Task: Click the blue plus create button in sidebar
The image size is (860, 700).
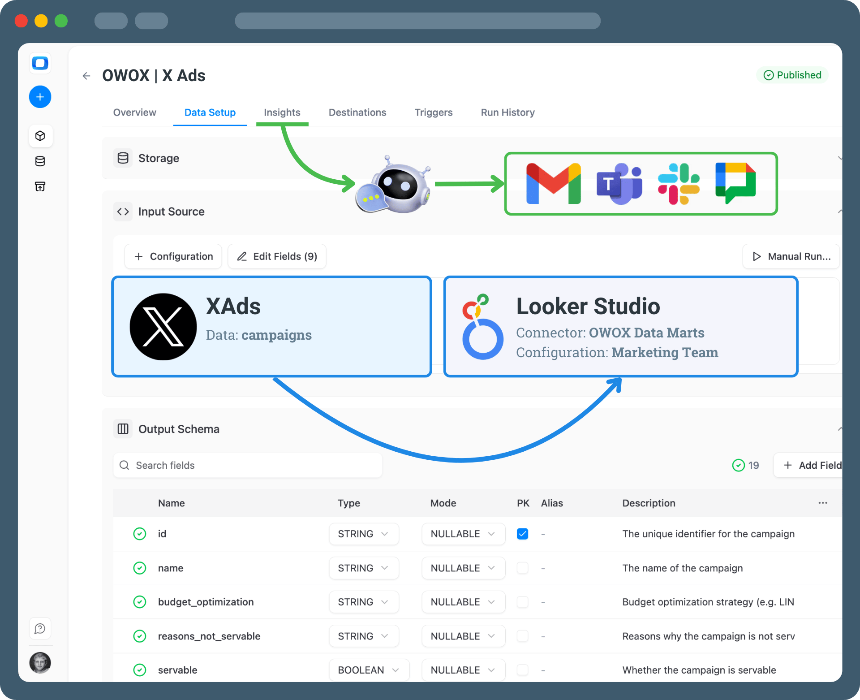Action: tap(40, 97)
